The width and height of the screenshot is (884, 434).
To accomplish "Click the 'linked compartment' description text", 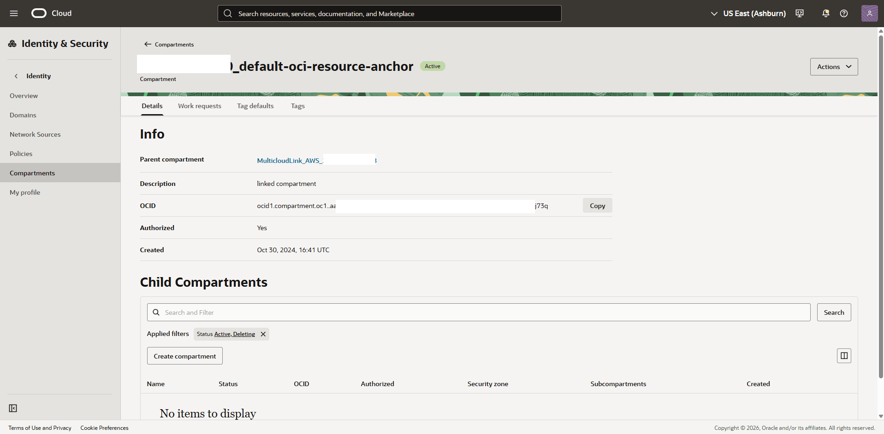I will tap(286, 184).
